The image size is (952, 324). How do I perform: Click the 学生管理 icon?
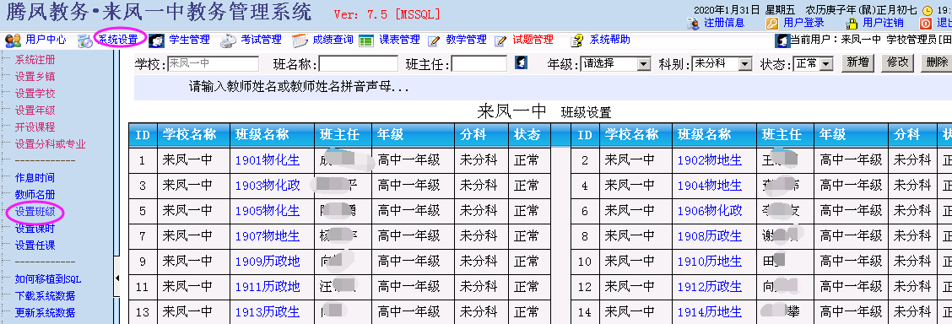click(x=157, y=40)
